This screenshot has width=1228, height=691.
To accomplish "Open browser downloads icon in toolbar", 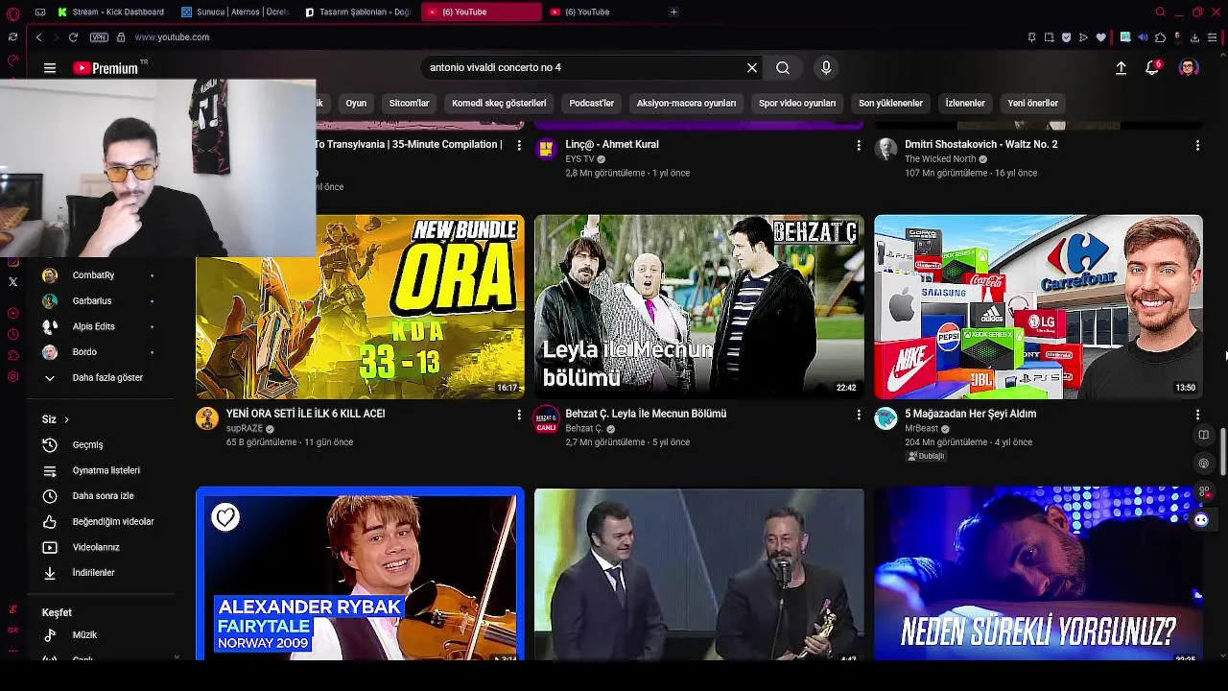I will tap(1194, 37).
